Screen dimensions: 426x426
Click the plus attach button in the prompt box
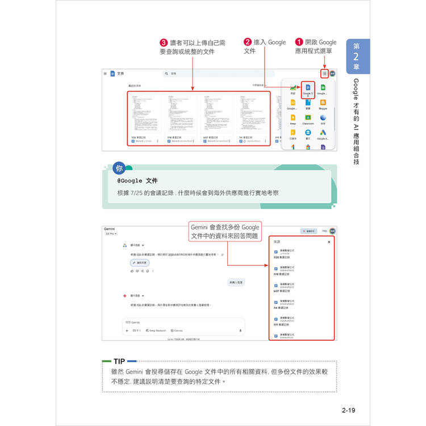[127, 331]
